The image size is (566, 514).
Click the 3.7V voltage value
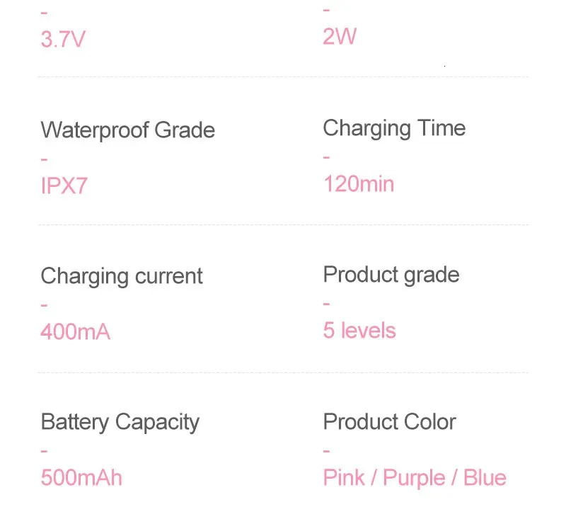click(63, 38)
